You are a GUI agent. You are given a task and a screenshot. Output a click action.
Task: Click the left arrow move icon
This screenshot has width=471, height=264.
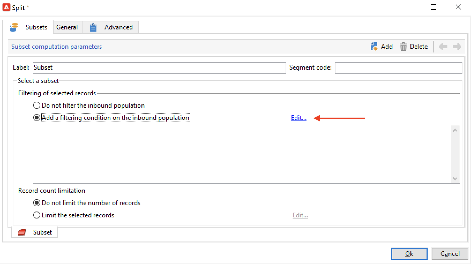pos(443,47)
